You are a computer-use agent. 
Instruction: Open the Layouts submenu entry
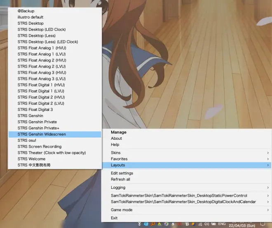coord(187,165)
